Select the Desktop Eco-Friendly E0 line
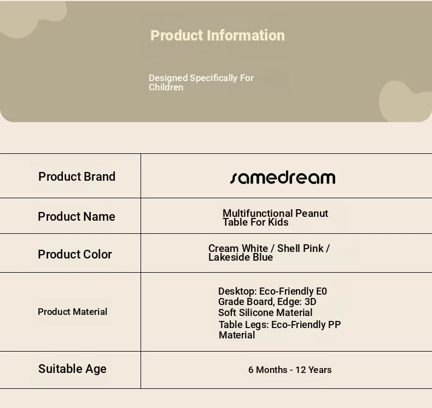Viewport: 432px width, 408px height. (x=272, y=291)
